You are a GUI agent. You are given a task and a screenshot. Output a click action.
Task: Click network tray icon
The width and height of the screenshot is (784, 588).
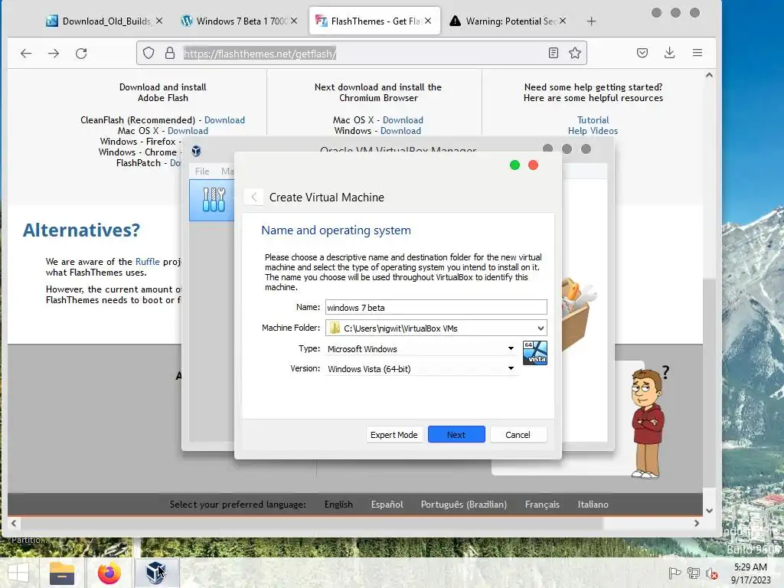click(x=693, y=573)
